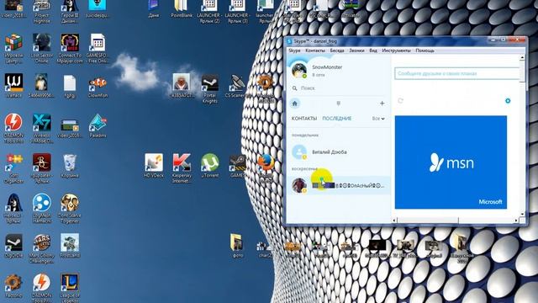Open the Звонки menu

356,50
